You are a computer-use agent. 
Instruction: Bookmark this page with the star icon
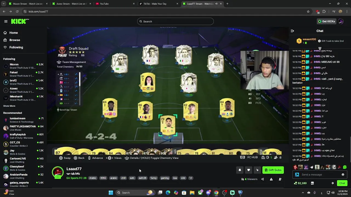point(308,11)
